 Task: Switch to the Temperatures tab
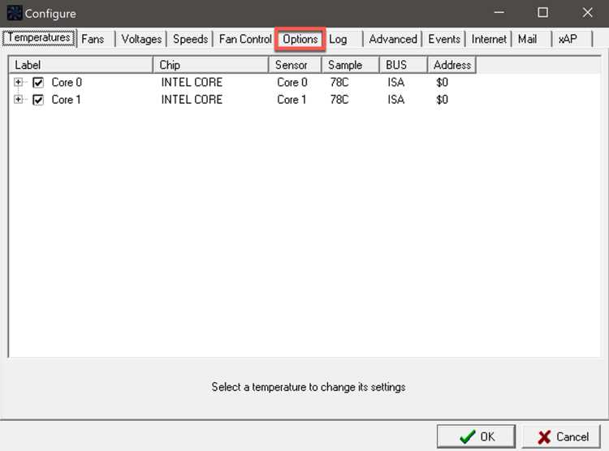[39, 37]
